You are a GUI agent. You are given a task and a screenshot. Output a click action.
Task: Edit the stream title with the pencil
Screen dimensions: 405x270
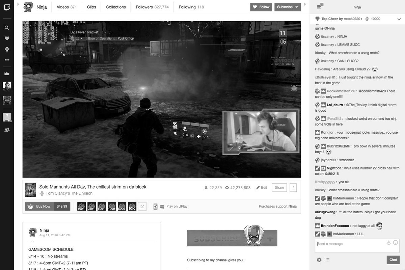pos(262,188)
